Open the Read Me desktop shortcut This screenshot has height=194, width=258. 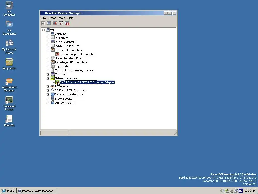pos(9,121)
